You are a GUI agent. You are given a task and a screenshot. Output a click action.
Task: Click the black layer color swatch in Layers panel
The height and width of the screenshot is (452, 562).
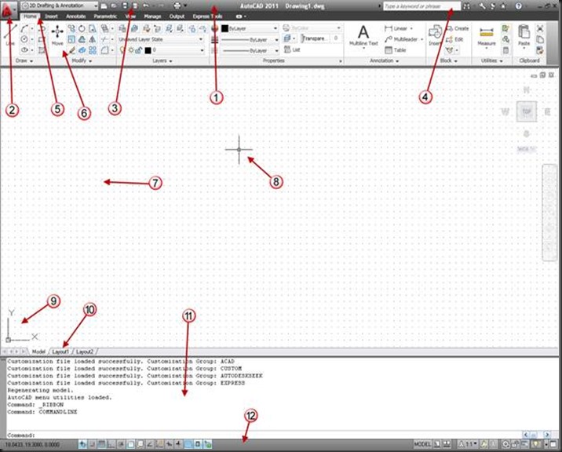pos(148,50)
